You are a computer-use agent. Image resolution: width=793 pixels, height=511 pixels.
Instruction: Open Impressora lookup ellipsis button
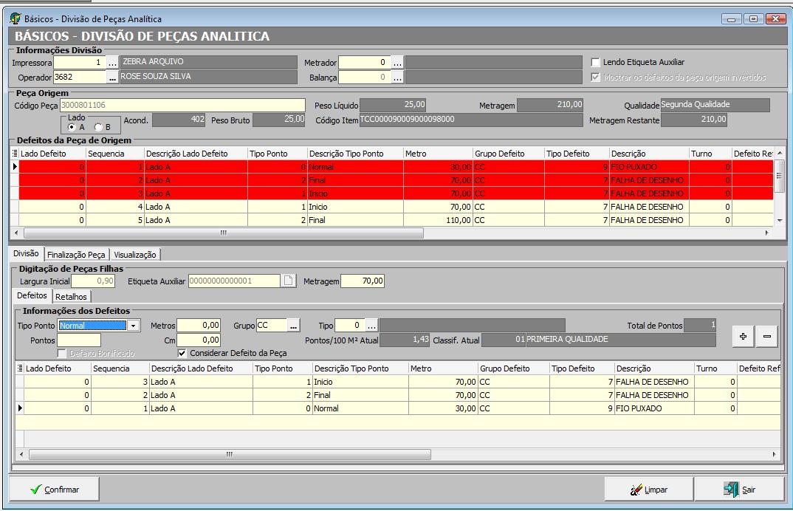pyautogui.click(x=113, y=63)
